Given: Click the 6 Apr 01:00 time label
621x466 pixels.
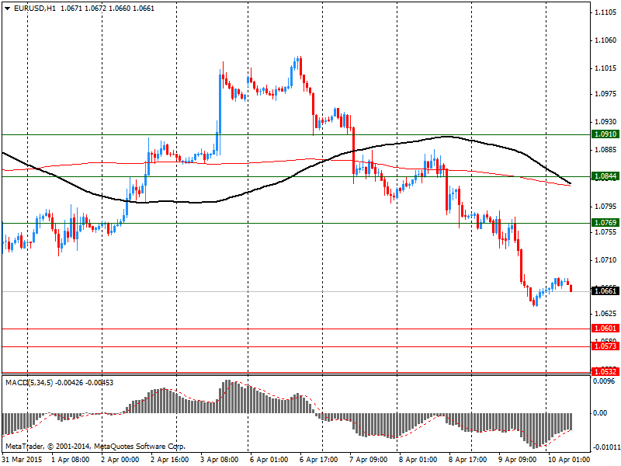Looking at the screenshot, I should coord(269,460).
